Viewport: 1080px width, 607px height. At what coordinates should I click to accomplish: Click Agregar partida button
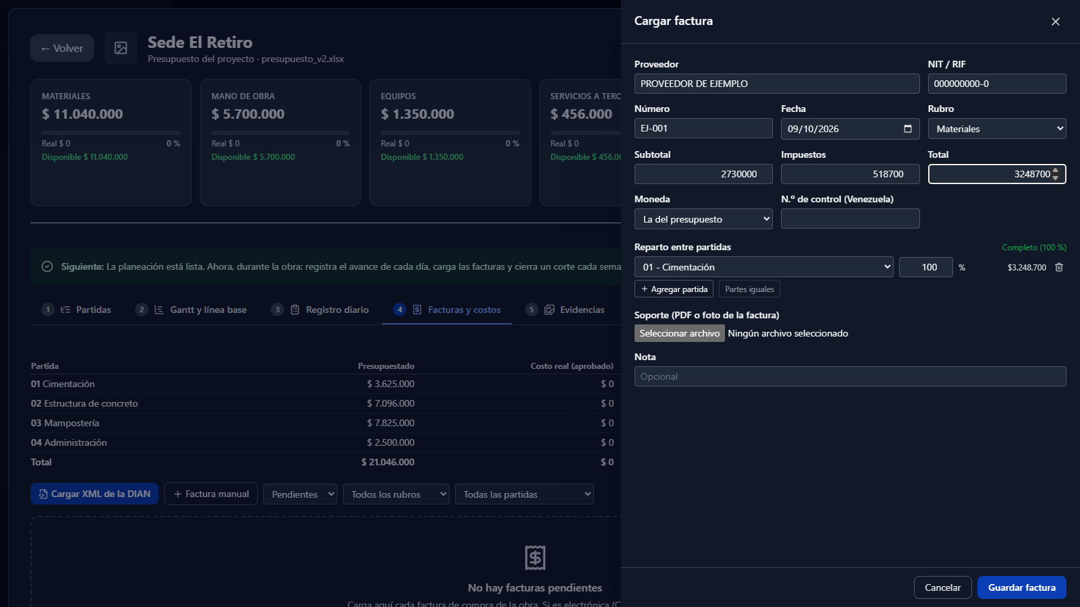coord(674,289)
